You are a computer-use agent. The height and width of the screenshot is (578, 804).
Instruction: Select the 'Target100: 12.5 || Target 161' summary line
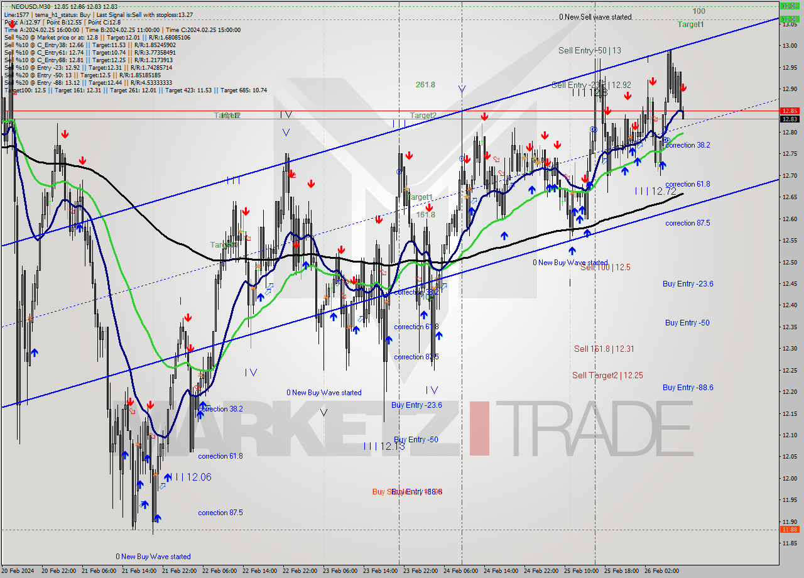point(136,90)
